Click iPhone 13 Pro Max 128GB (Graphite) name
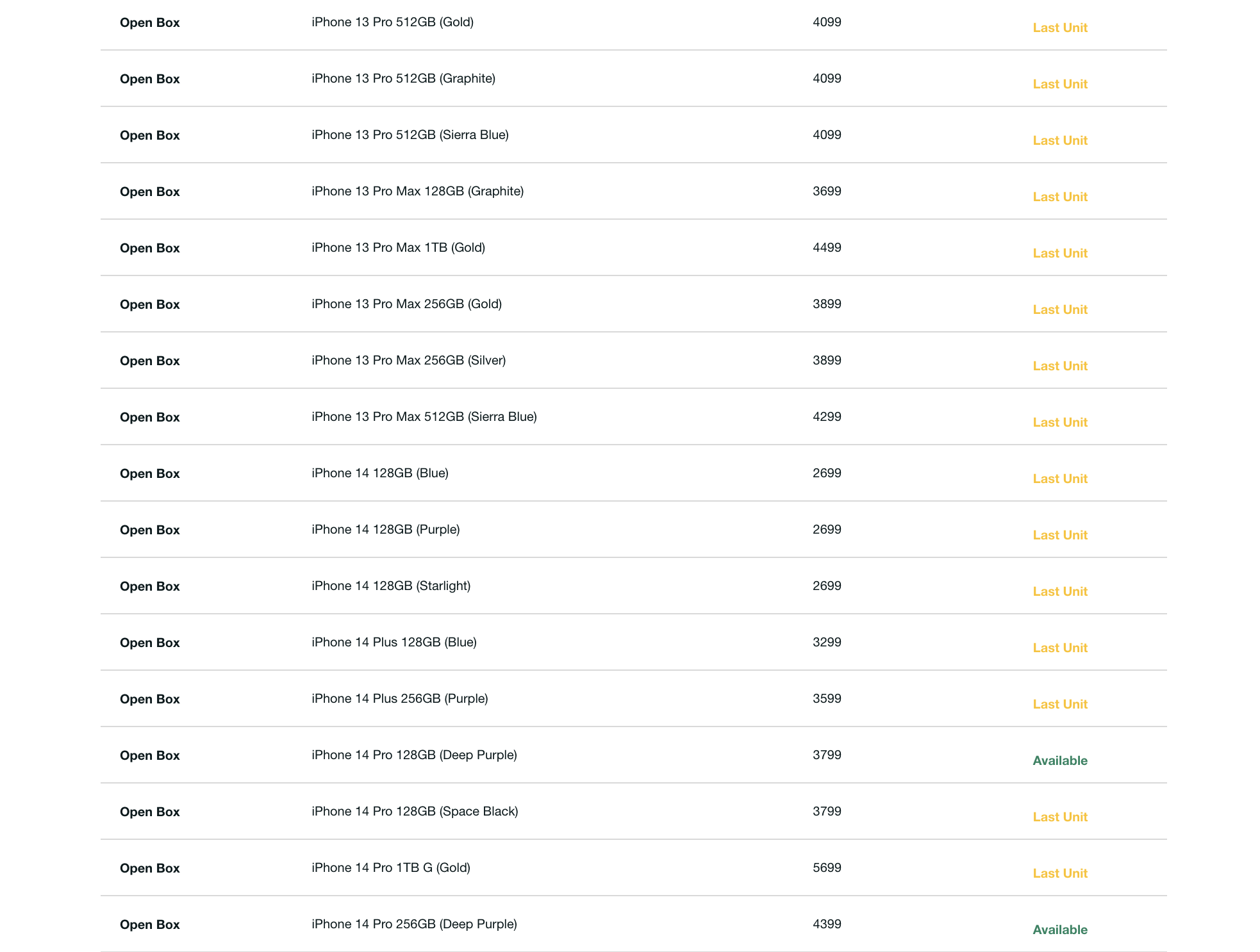Screen dimensions: 1260x952 coord(417,192)
